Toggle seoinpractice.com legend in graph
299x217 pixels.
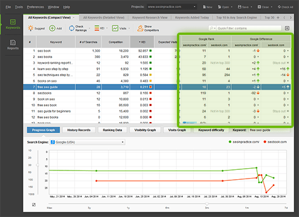[244, 142]
